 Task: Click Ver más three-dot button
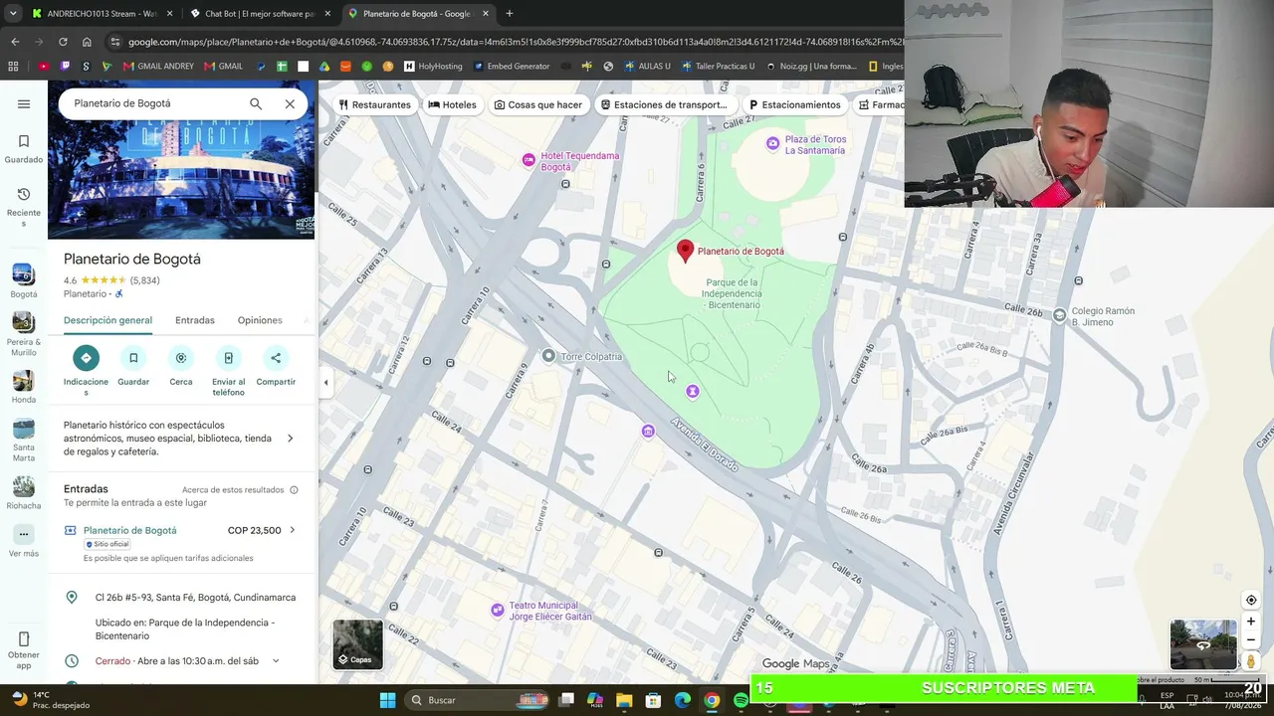24,534
